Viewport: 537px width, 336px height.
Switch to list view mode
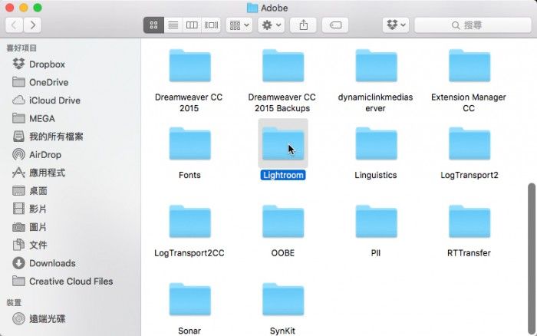tap(173, 25)
